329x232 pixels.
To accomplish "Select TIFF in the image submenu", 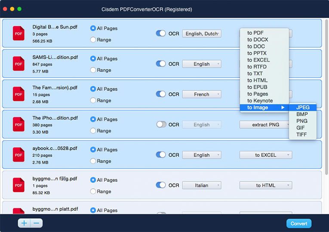I will [x=302, y=135].
